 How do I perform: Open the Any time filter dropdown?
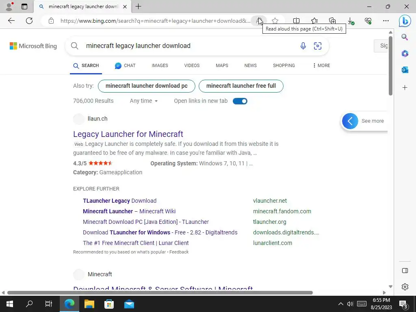click(143, 101)
